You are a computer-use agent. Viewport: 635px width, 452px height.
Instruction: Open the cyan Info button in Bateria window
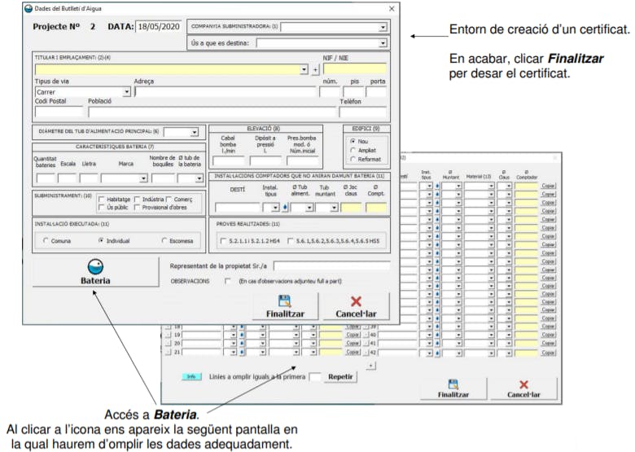point(191,376)
